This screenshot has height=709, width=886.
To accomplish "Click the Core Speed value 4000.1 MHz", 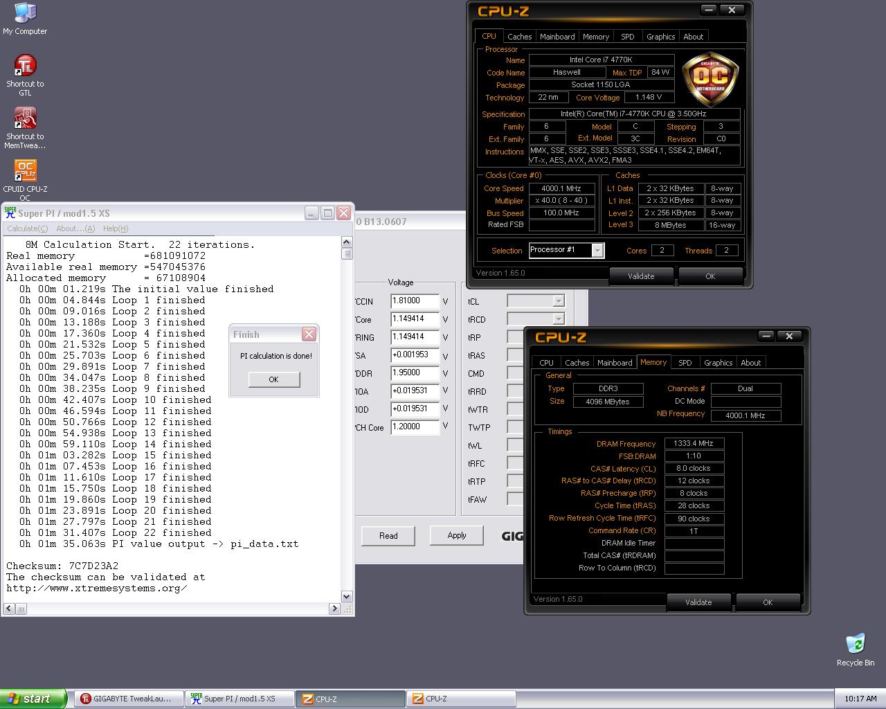I will (561, 188).
